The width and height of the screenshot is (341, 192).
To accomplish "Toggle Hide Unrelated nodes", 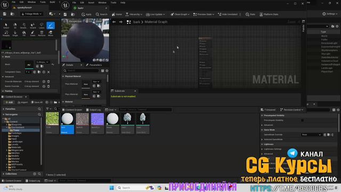I will point(228,14).
